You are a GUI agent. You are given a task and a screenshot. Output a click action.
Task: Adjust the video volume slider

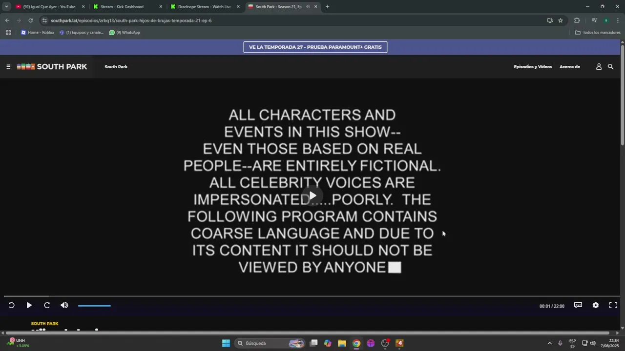click(94, 306)
